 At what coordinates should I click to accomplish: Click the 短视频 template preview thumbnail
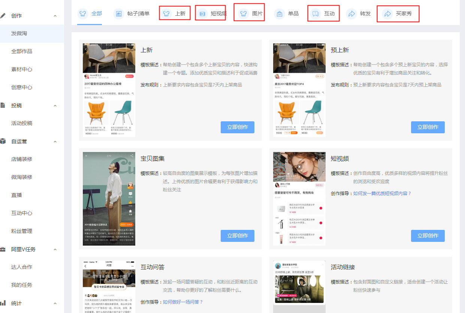[x=299, y=198]
